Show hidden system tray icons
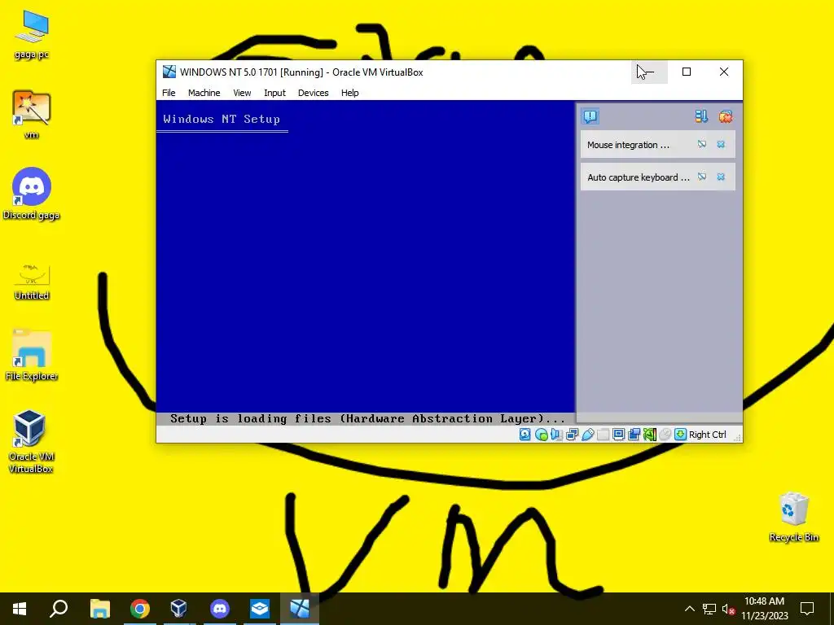The image size is (834, 625). point(689,609)
